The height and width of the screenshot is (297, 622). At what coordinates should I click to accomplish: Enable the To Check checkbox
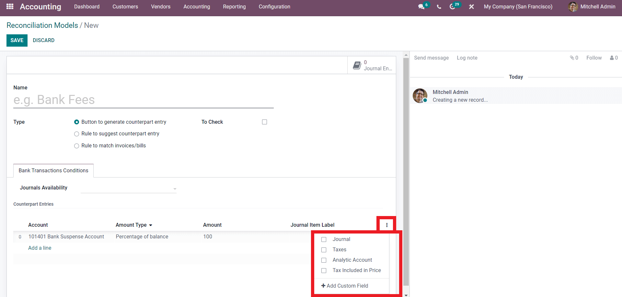(264, 122)
